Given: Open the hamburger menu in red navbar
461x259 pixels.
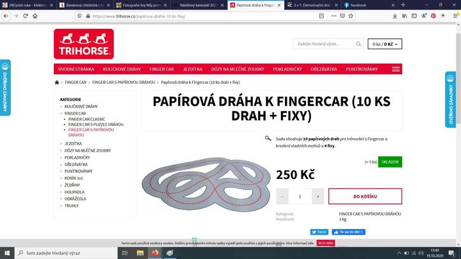Looking at the screenshot, I should click(x=396, y=68).
